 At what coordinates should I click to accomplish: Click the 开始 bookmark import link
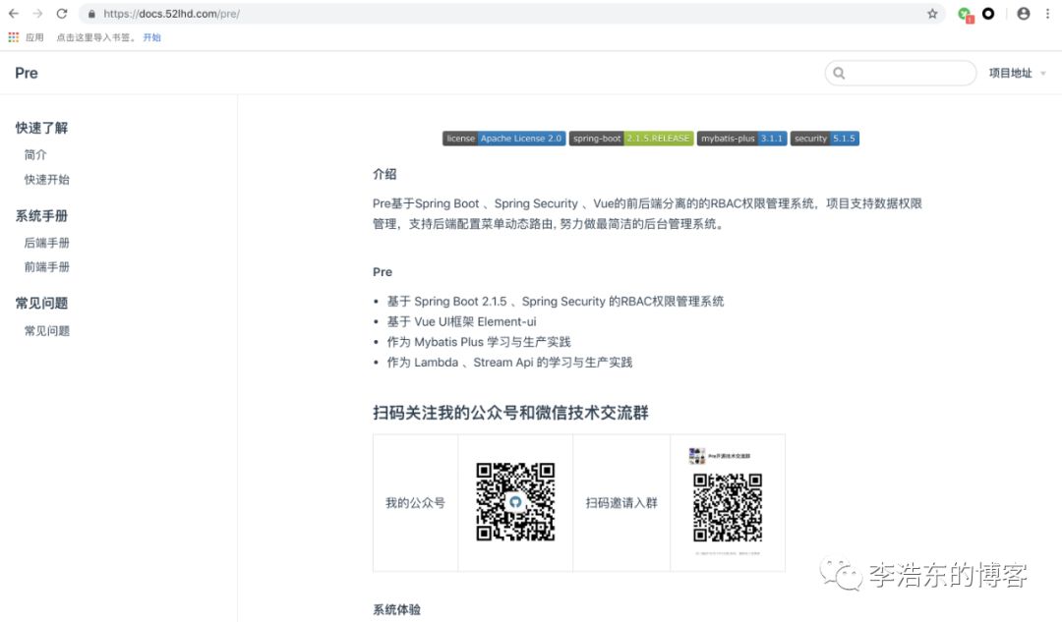pos(151,37)
